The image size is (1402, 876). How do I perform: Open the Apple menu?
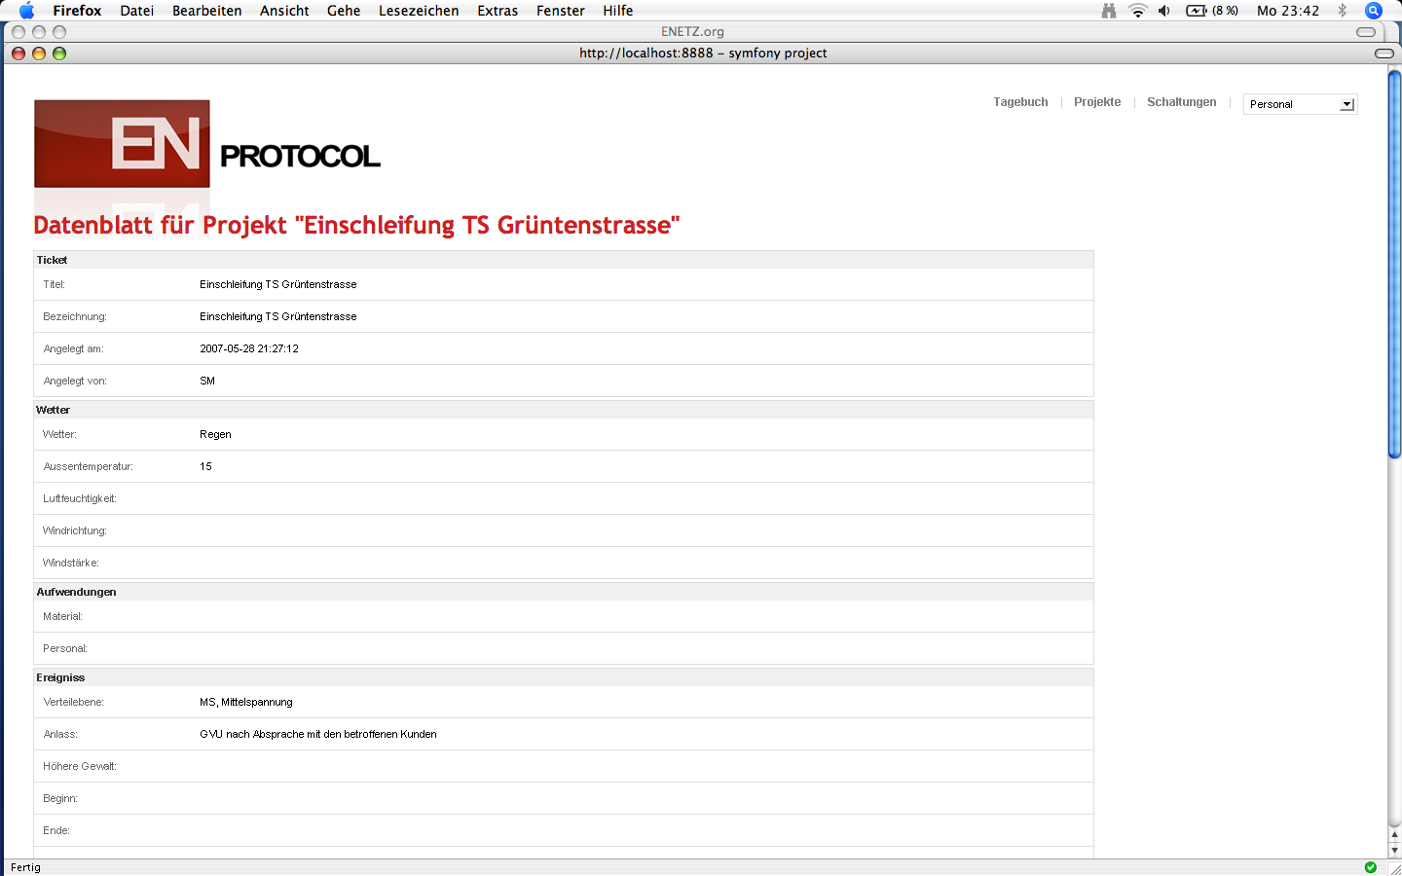pos(26,11)
